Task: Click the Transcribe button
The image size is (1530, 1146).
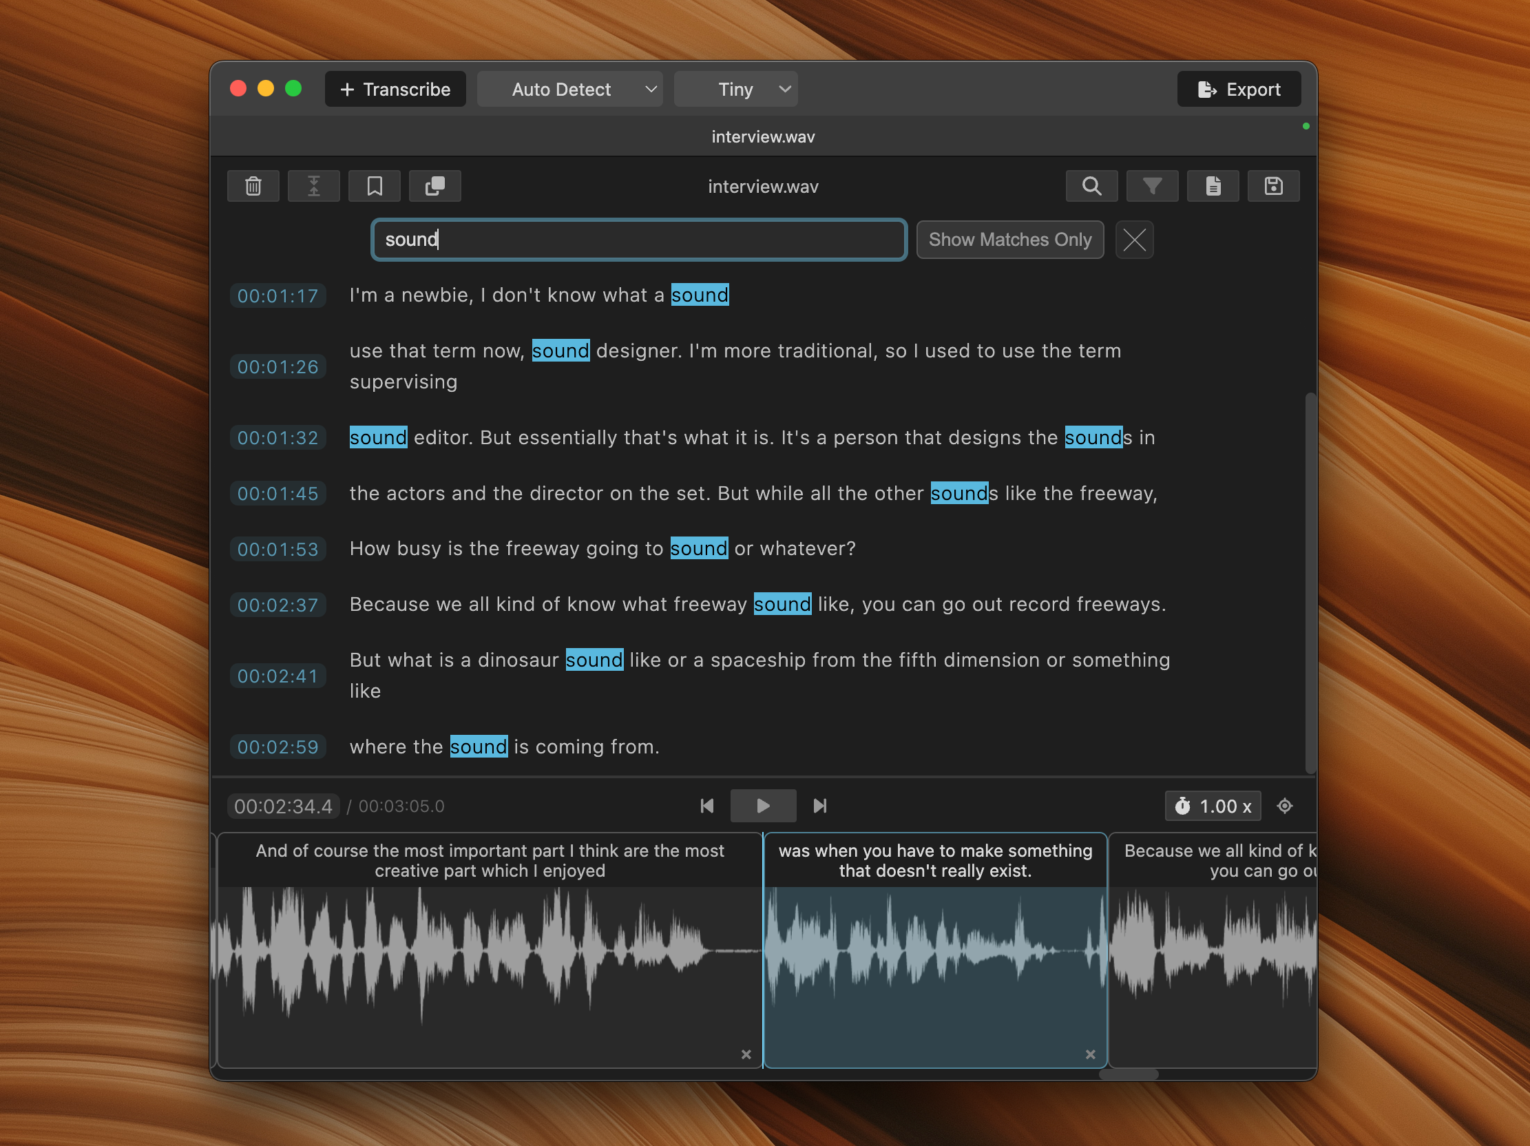Action: tap(396, 90)
